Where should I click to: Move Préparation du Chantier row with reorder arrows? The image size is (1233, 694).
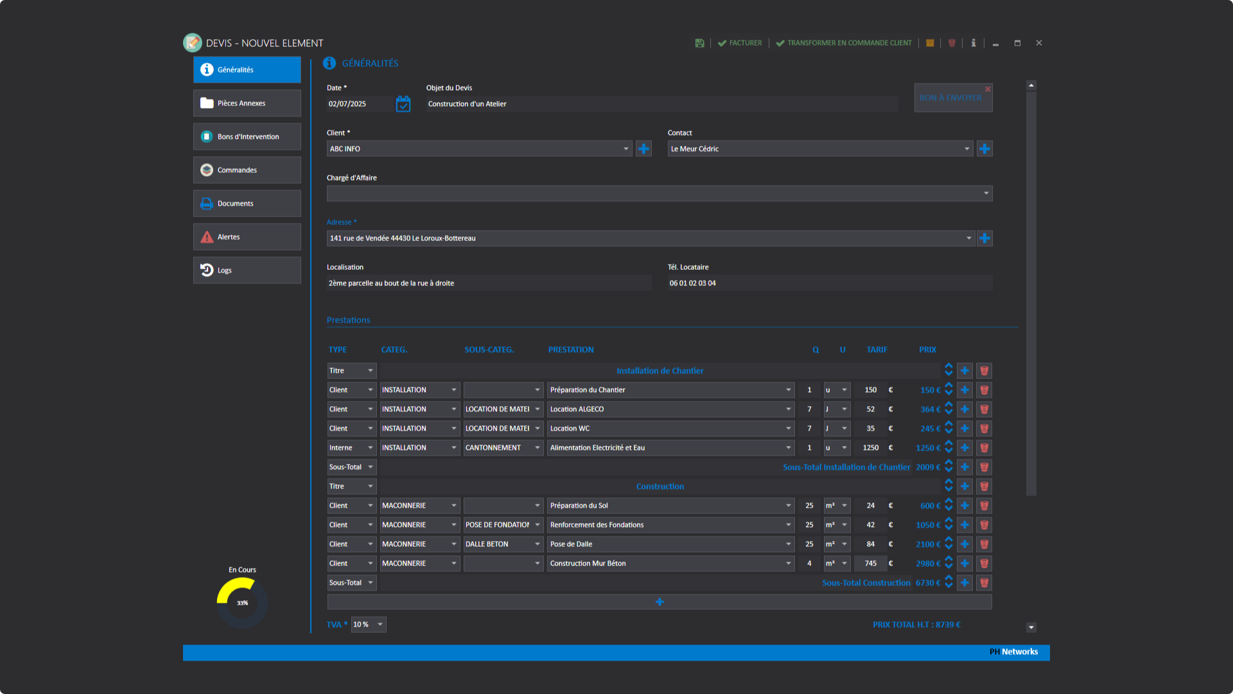coord(949,390)
